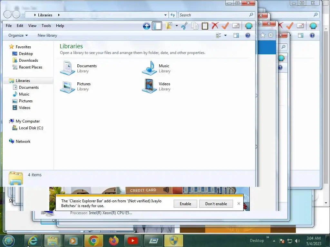Click the Favorites star in Internet Explorer window
330x247 pixels.
(x=263, y=35)
